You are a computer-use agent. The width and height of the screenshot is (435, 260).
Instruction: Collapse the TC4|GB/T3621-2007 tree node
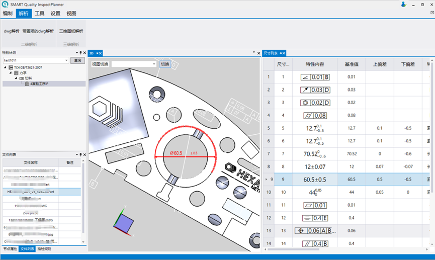coord(5,67)
